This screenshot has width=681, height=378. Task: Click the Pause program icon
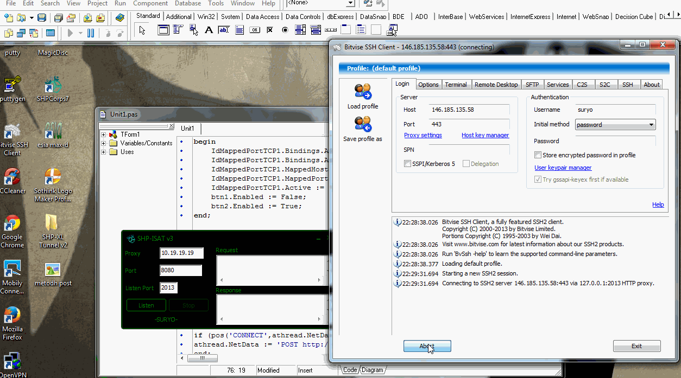(x=91, y=33)
